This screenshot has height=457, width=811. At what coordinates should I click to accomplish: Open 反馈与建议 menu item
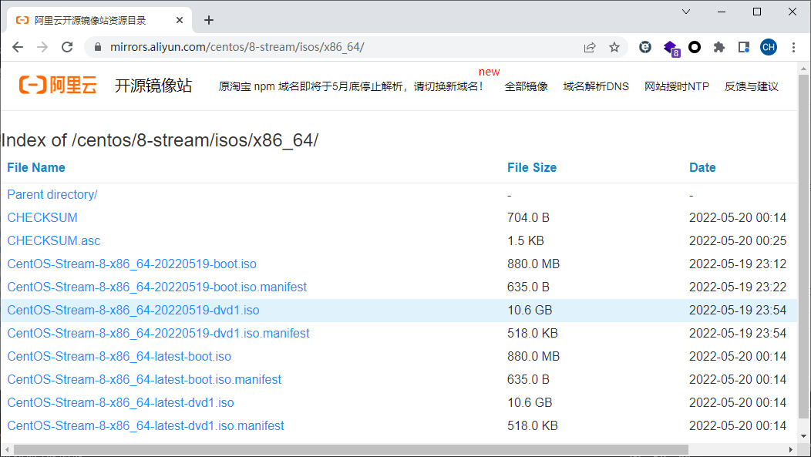[x=751, y=86]
